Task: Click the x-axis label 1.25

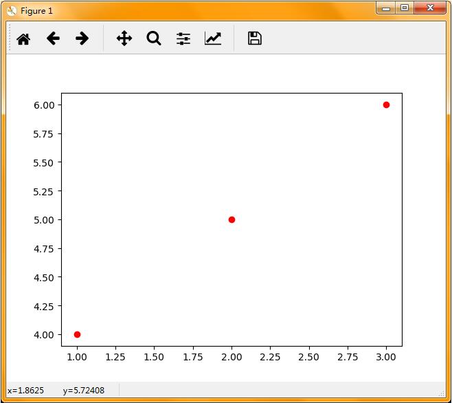Action: (115, 357)
